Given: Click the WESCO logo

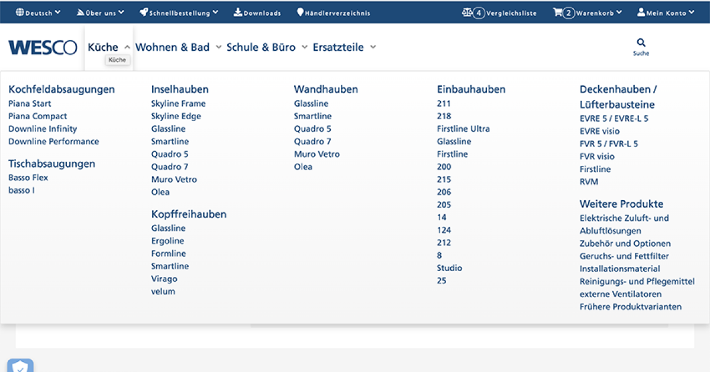Looking at the screenshot, I should [x=43, y=48].
